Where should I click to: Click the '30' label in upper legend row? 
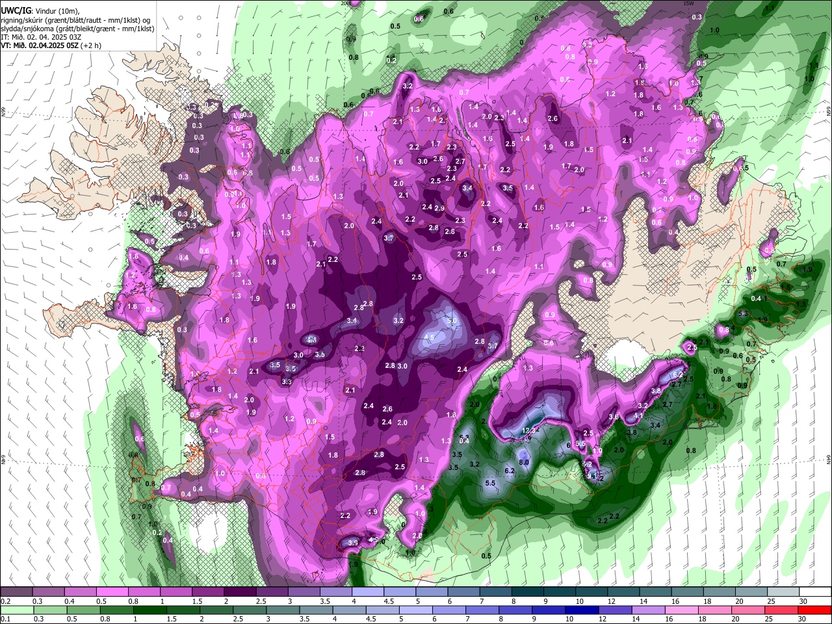point(803,601)
